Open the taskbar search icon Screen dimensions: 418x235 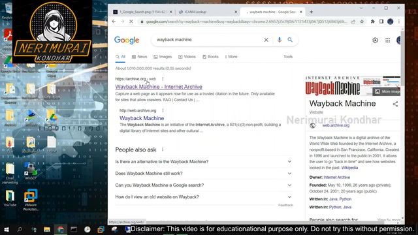[20, 229]
